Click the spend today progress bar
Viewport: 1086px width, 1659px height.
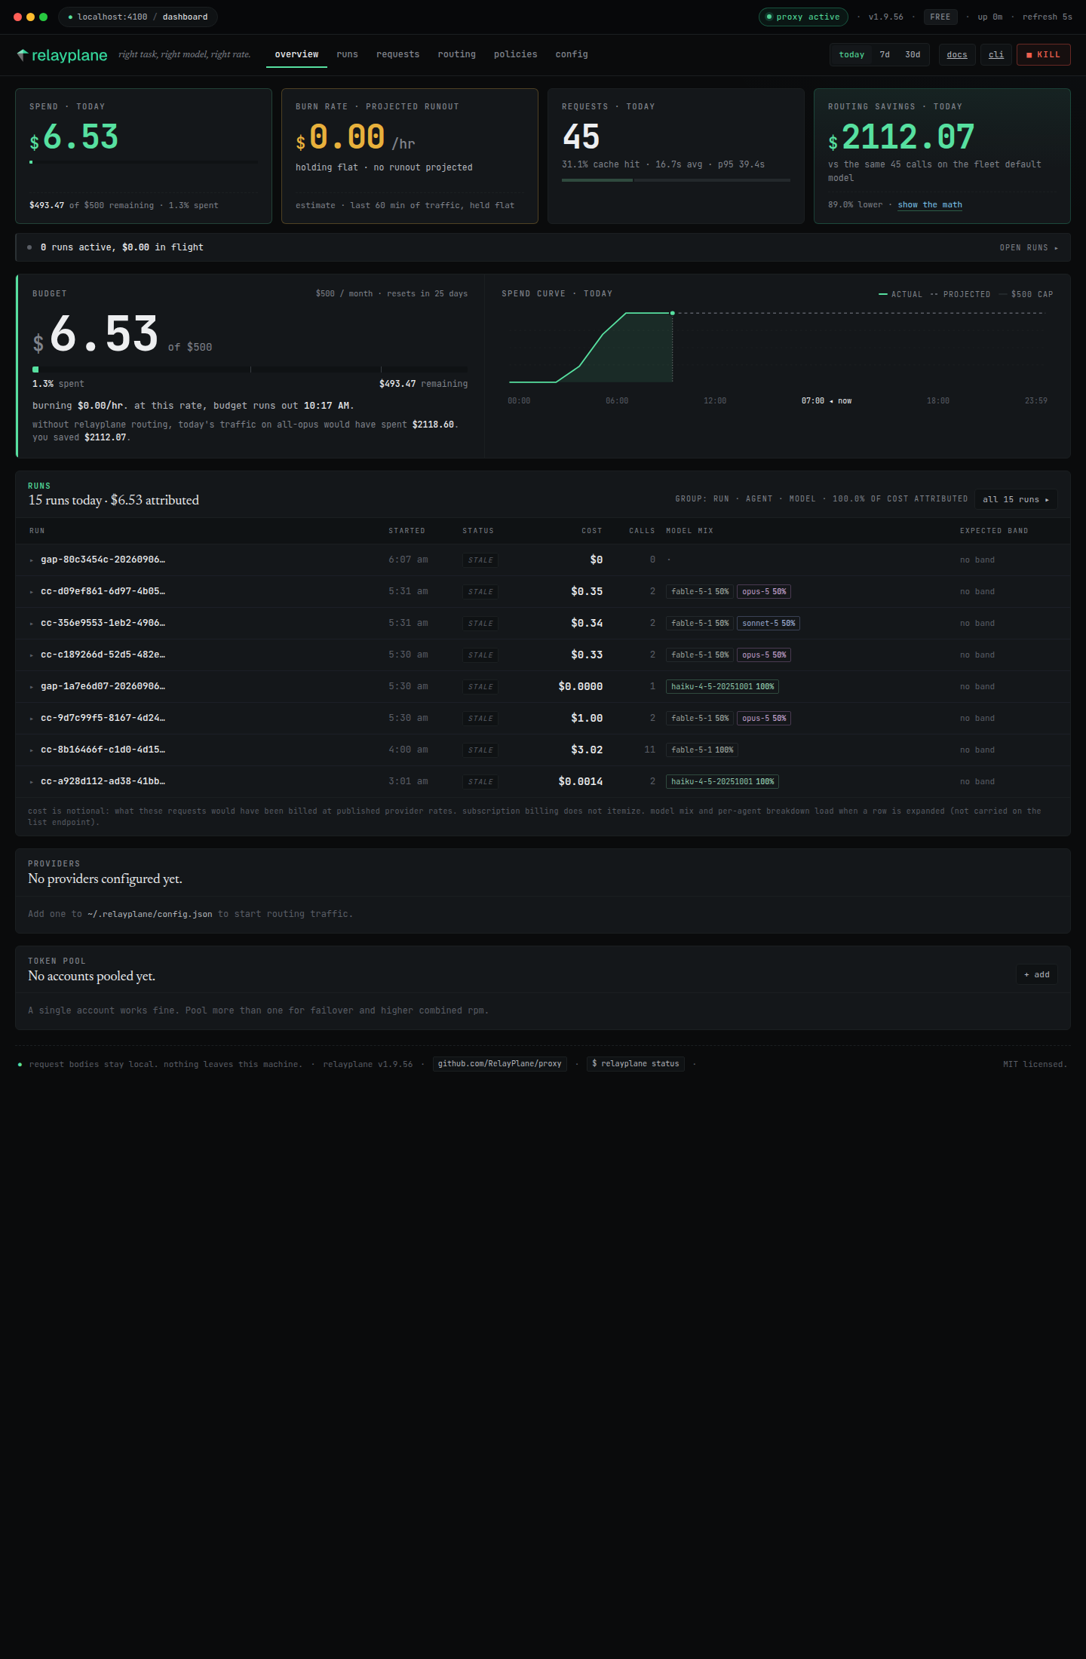point(143,162)
